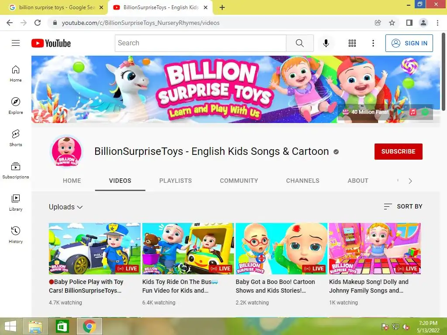Click in the YouTube search field
447x335 pixels.
tap(200, 43)
